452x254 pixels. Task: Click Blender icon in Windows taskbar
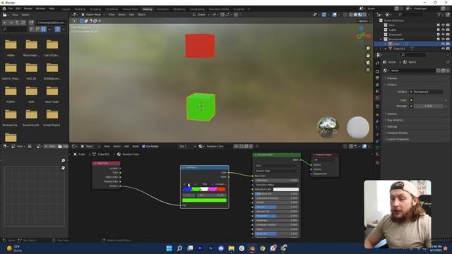pyautogui.click(x=252, y=248)
